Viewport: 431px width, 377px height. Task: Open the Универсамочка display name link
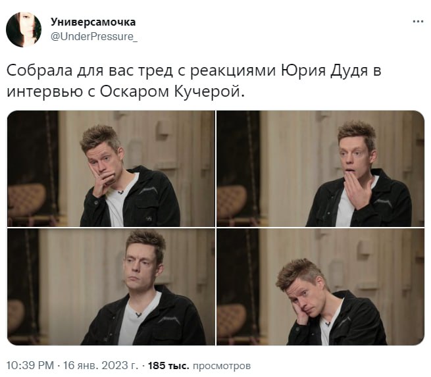93,22
